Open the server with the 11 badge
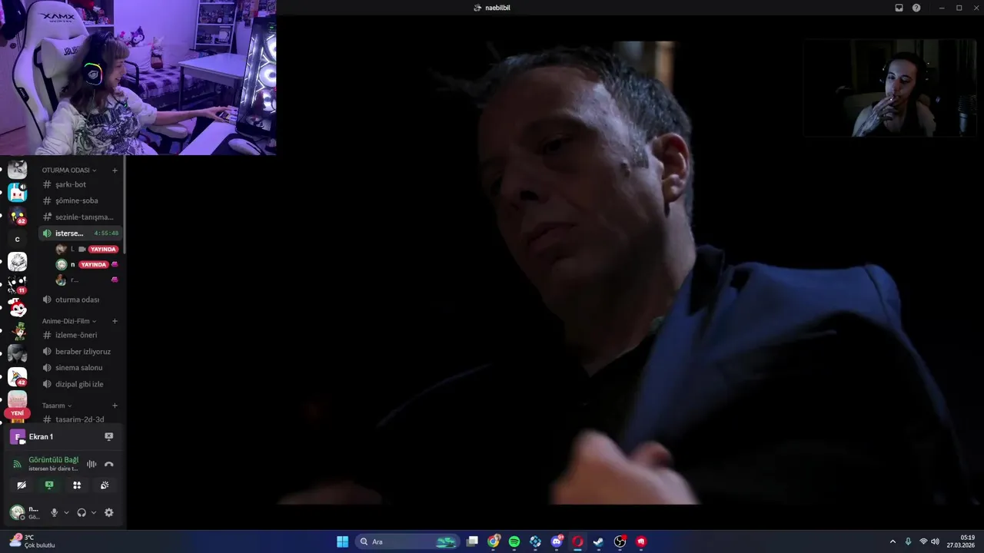 point(17,284)
